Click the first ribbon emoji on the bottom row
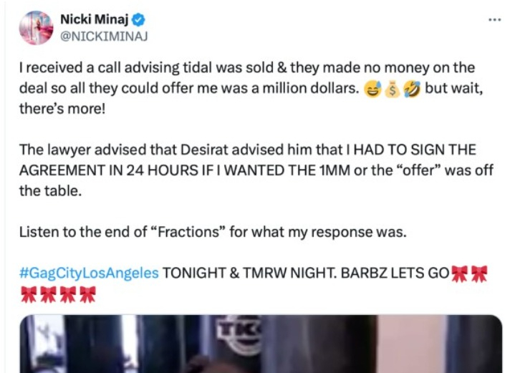 point(28,294)
